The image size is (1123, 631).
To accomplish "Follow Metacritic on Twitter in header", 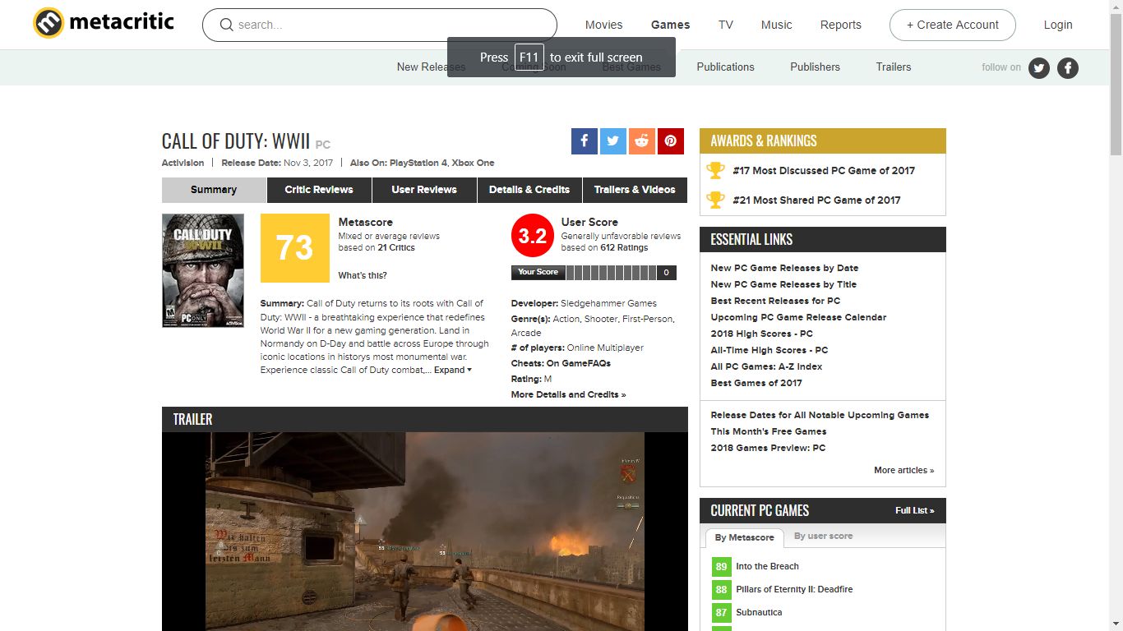I will click(1039, 67).
